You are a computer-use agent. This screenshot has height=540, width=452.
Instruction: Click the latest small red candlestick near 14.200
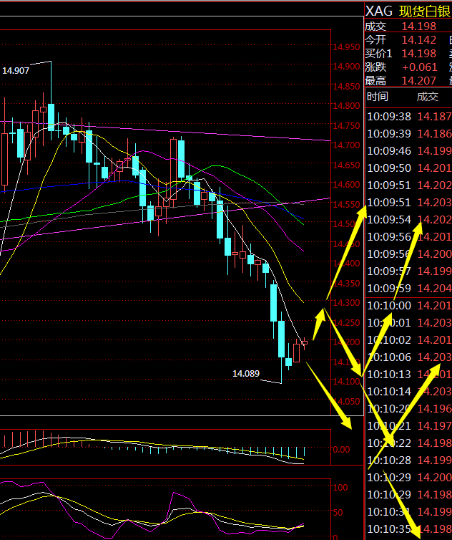tap(305, 342)
